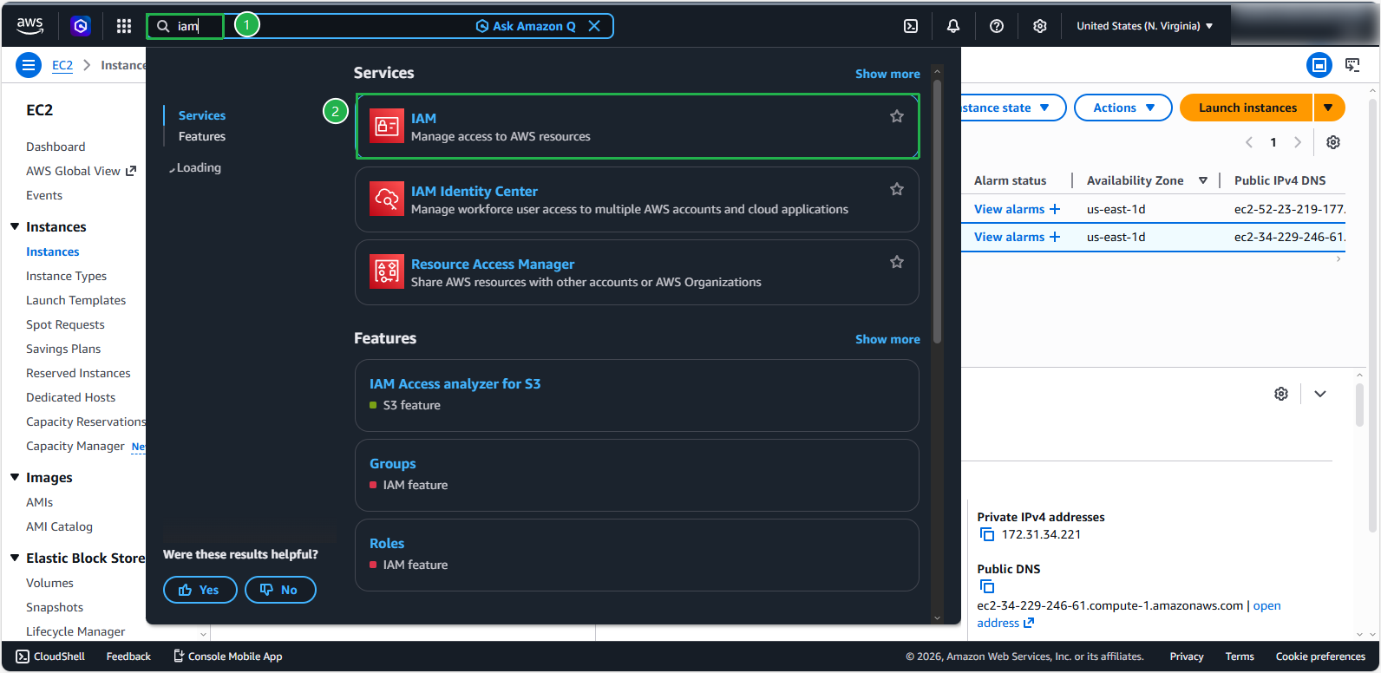
Task: Collapse the Images section in sidebar
Action: pyautogui.click(x=15, y=477)
